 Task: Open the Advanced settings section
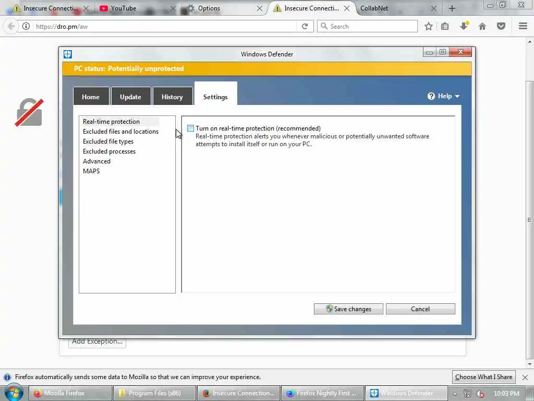[x=96, y=161]
